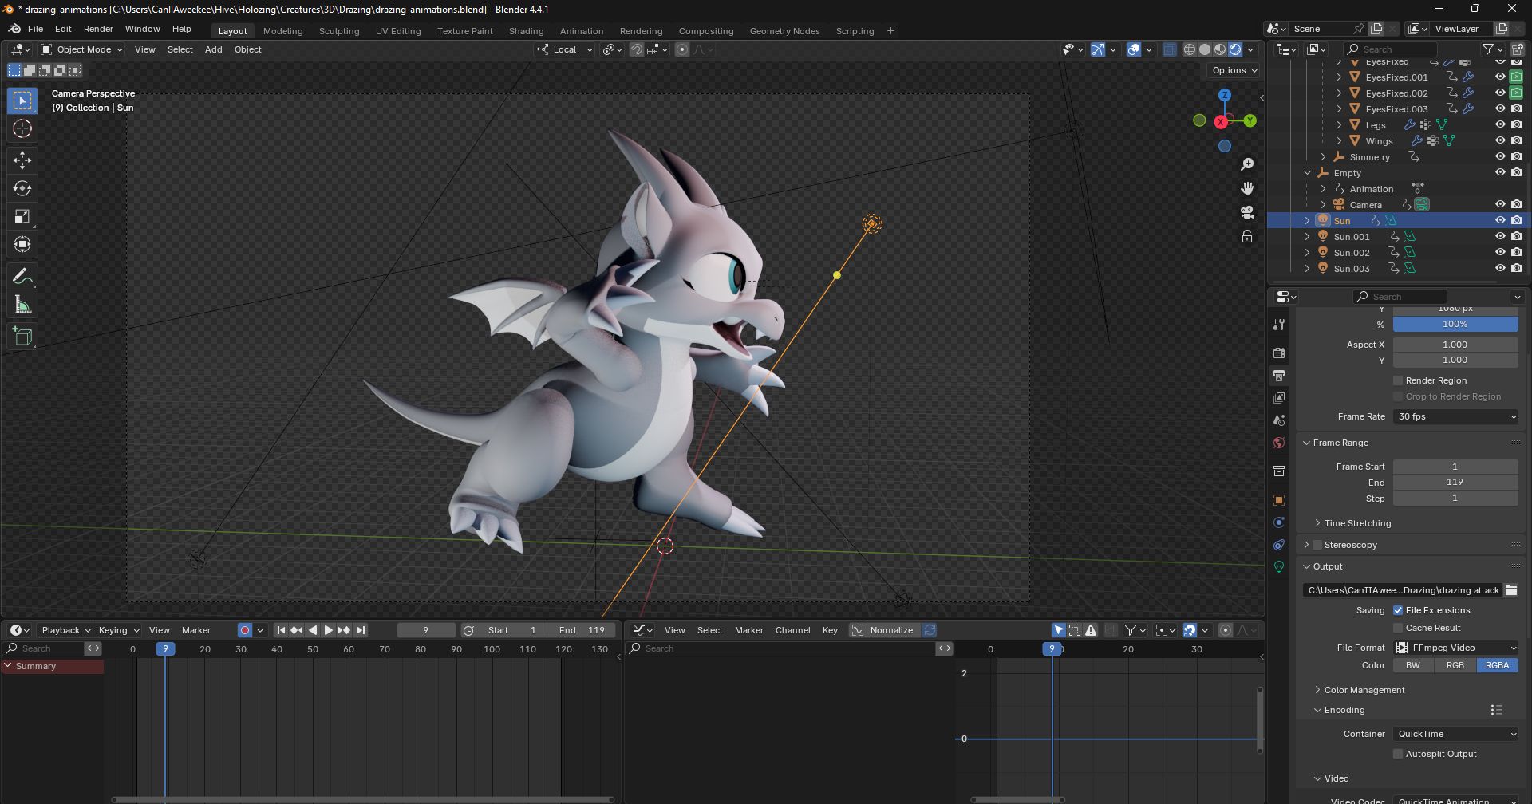Image resolution: width=1532 pixels, height=804 pixels.
Task: Open the Object Data light properties tab
Action: tap(1279, 566)
